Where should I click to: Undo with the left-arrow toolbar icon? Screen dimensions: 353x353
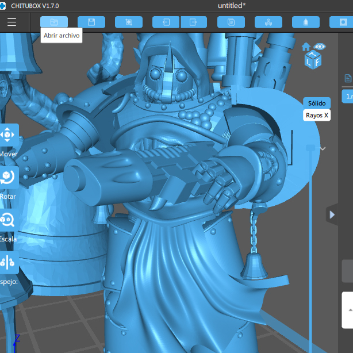166,22
